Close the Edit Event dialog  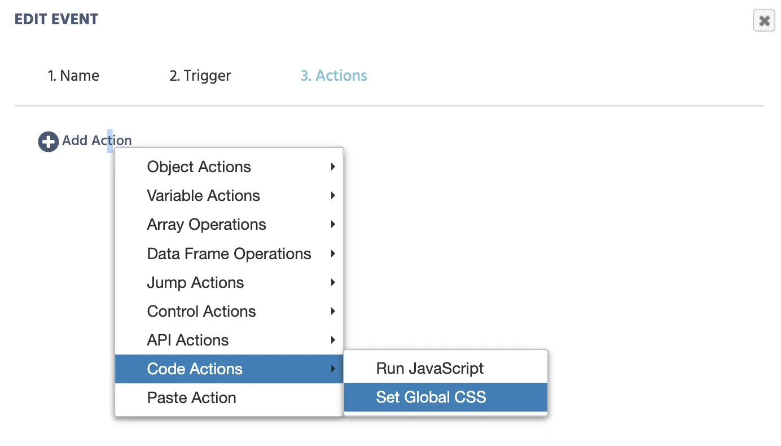pyautogui.click(x=764, y=21)
